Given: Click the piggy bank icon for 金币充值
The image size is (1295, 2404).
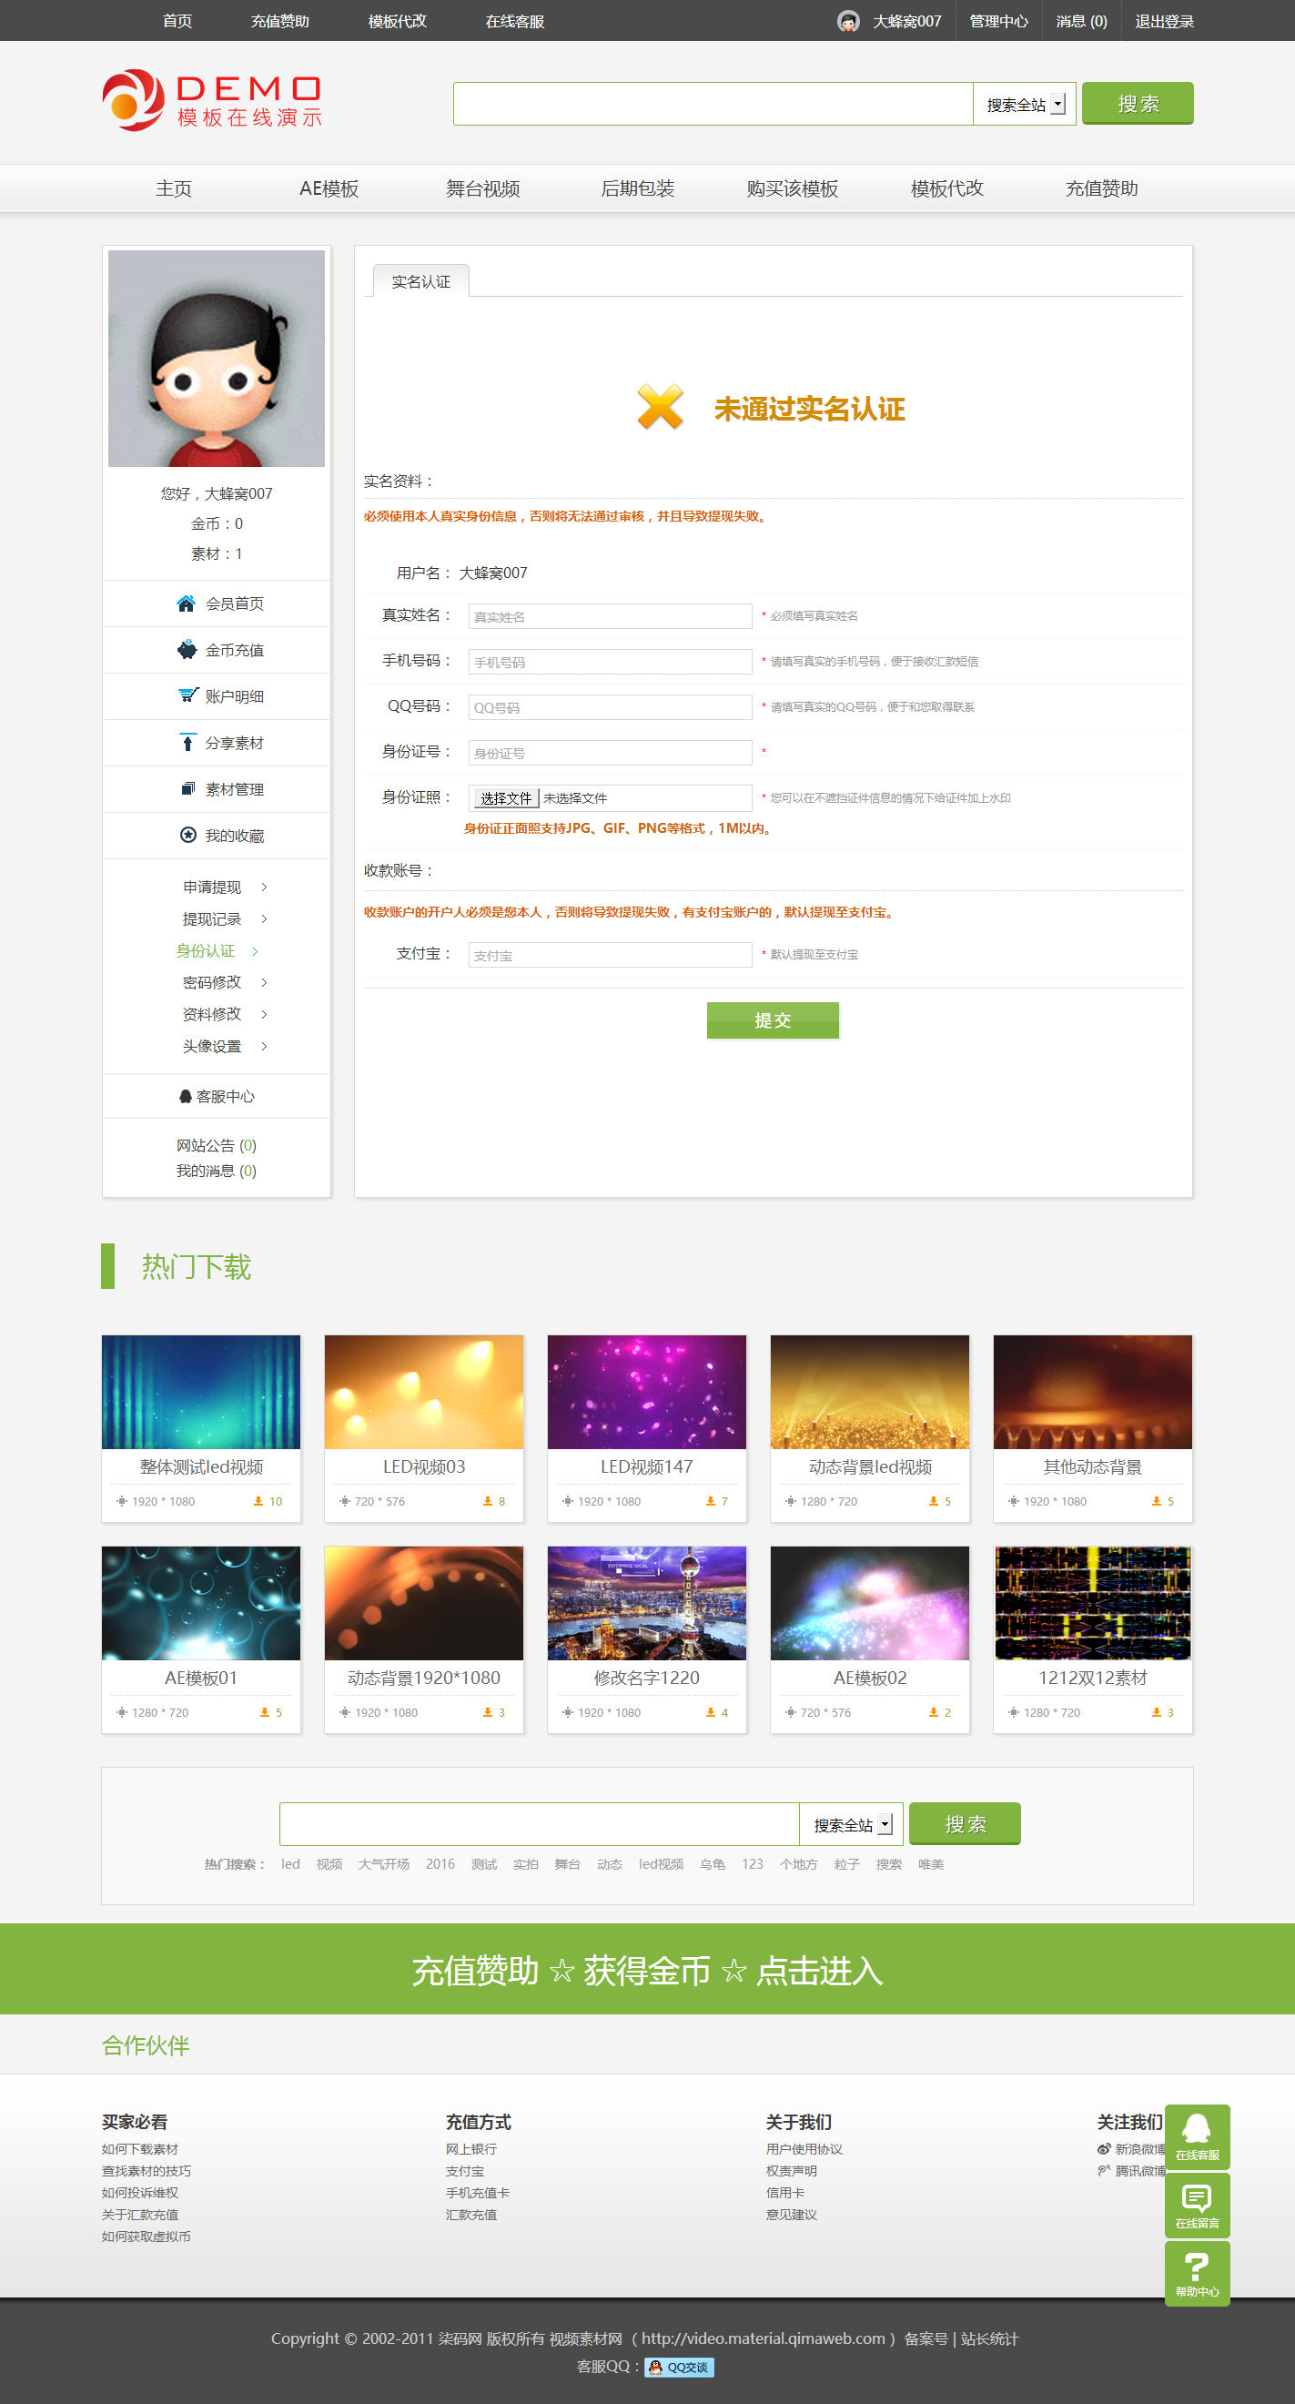Looking at the screenshot, I should click(187, 650).
